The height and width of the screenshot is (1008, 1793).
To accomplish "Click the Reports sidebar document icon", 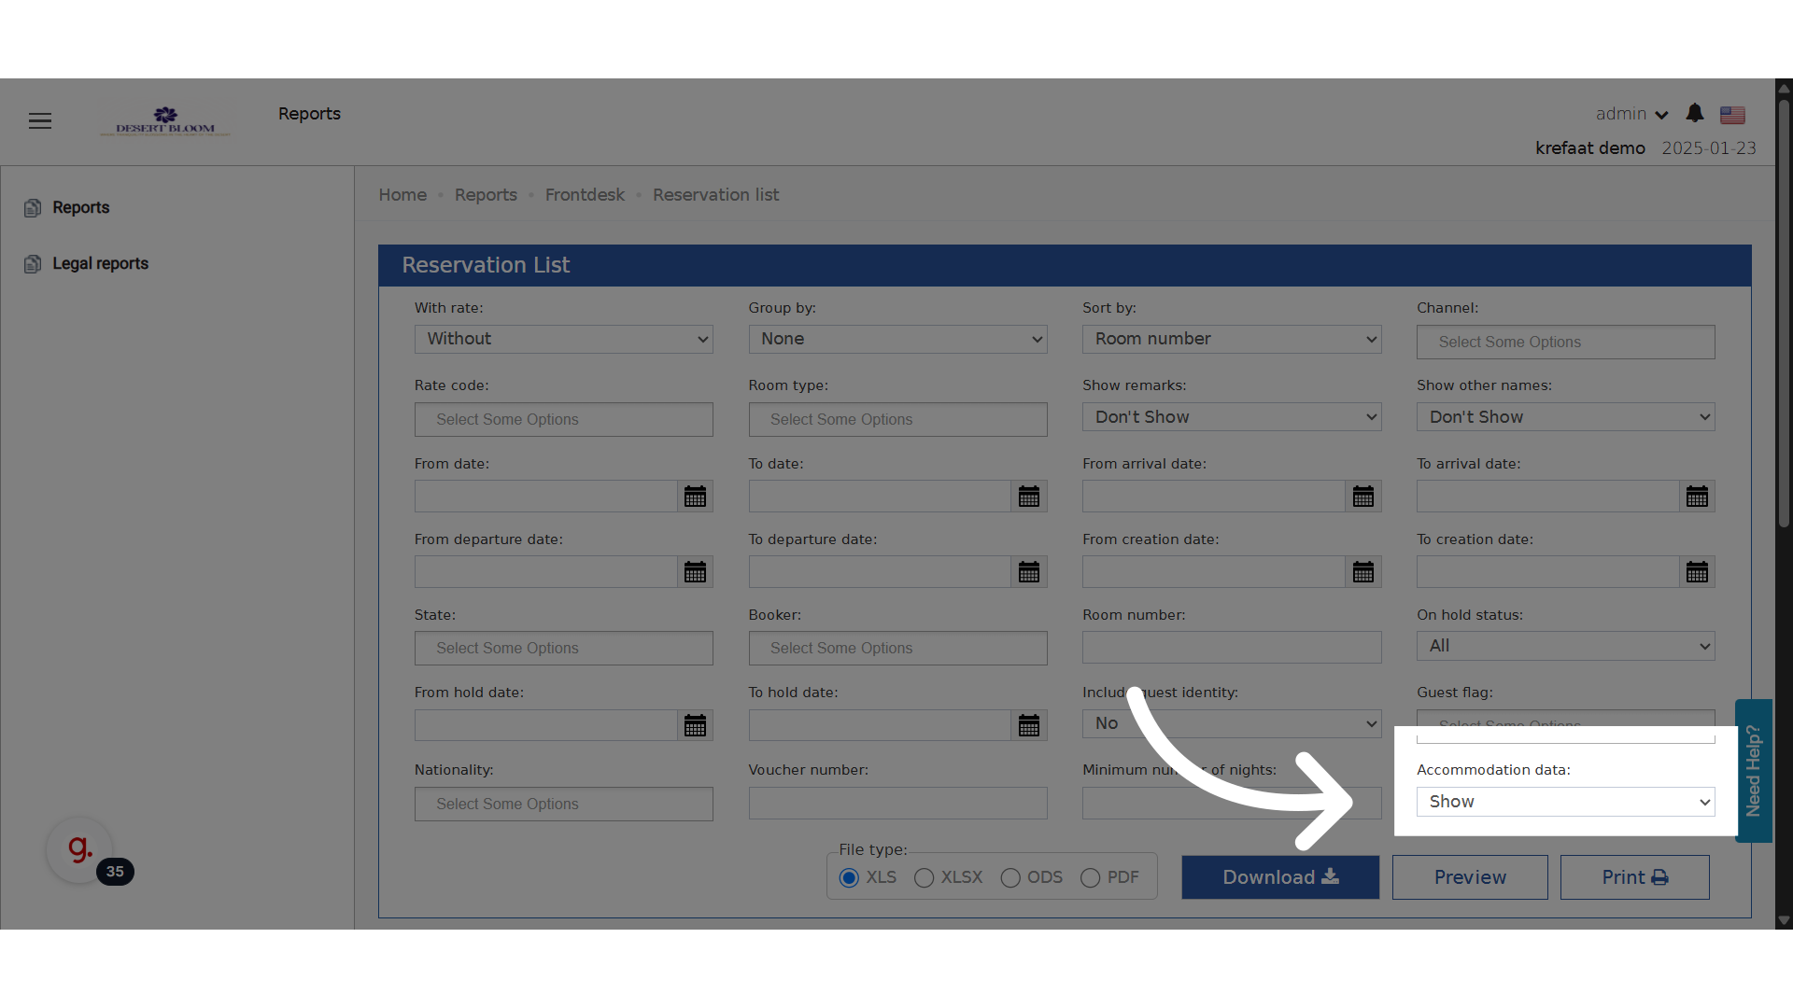I will (33, 208).
